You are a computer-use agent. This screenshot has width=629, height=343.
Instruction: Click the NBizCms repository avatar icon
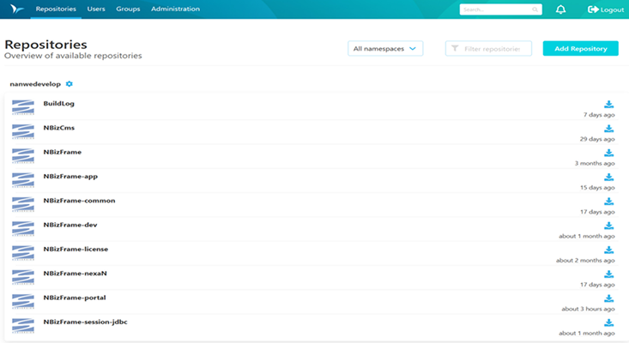pos(23,132)
